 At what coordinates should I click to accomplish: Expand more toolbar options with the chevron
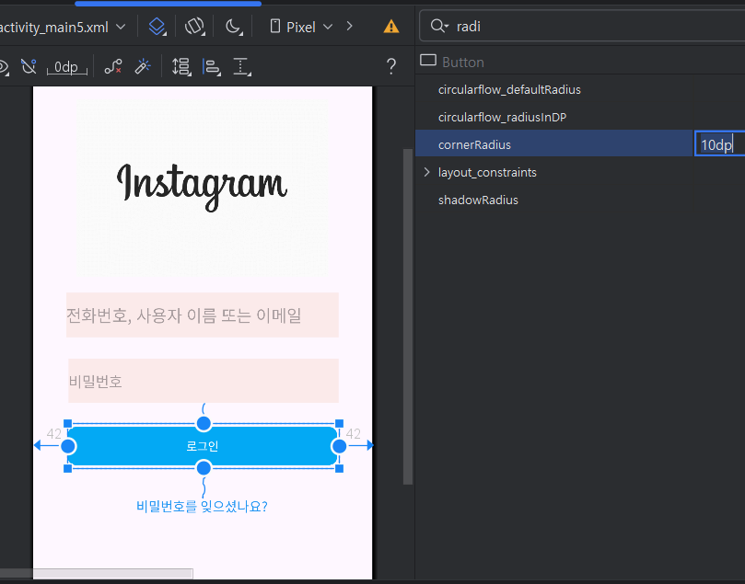point(350,26)
